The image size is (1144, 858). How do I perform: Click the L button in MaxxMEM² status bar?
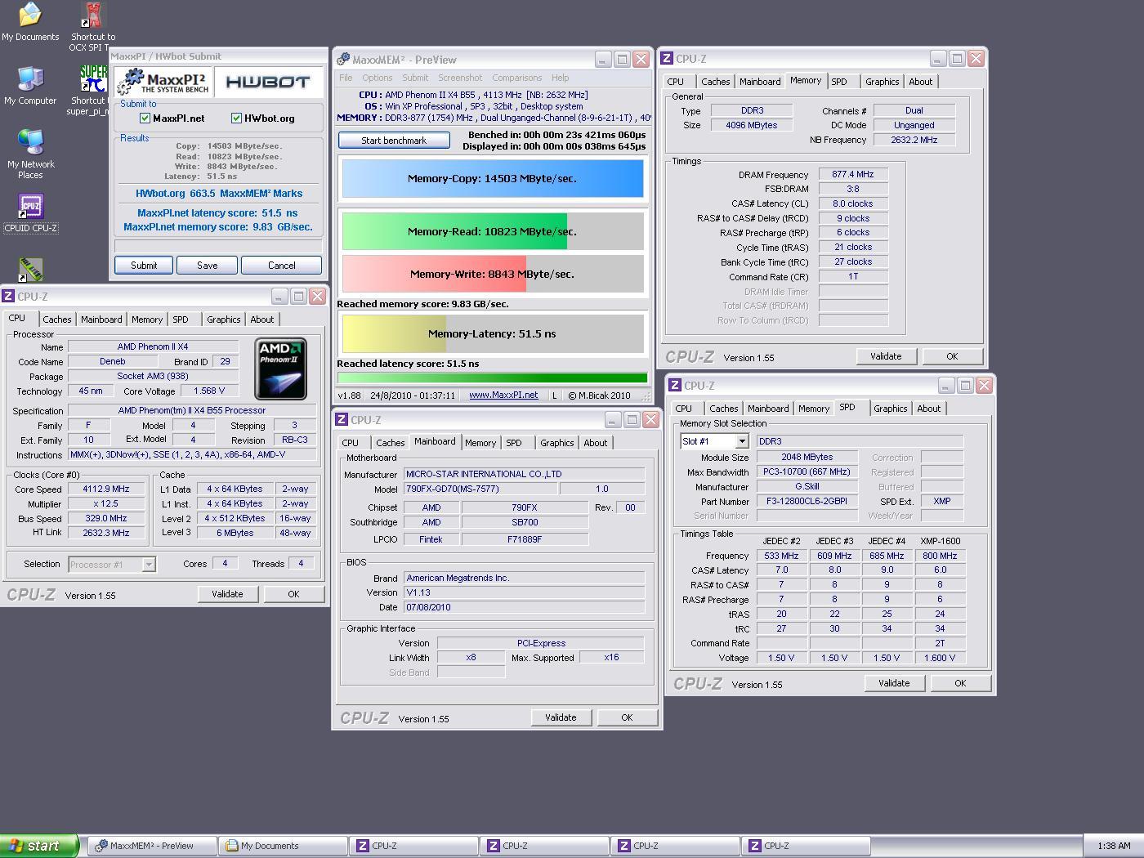(554, 395)
